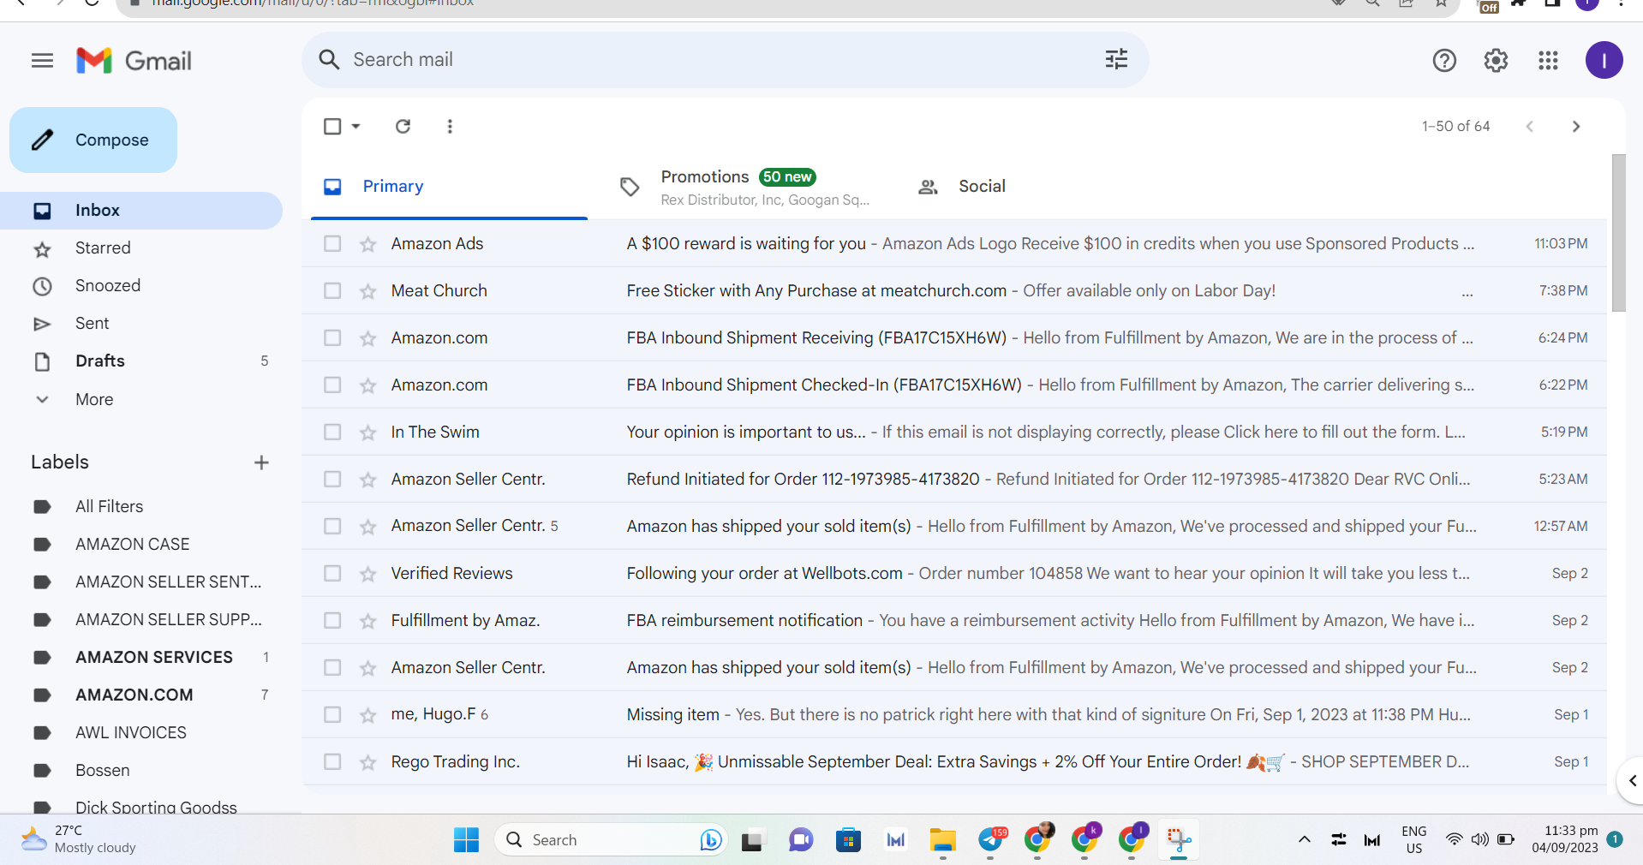1643x865 pixels.
Task: Open the main menu hamburger icon
Action: pos(42,61)
